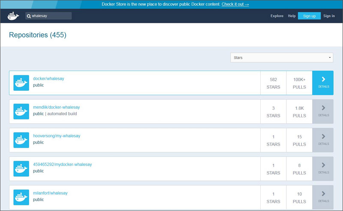The width and height of the screenshot is (343, 211).
Task: Click the docker/whalesay repository whale icon
Action: click(21, 83)
